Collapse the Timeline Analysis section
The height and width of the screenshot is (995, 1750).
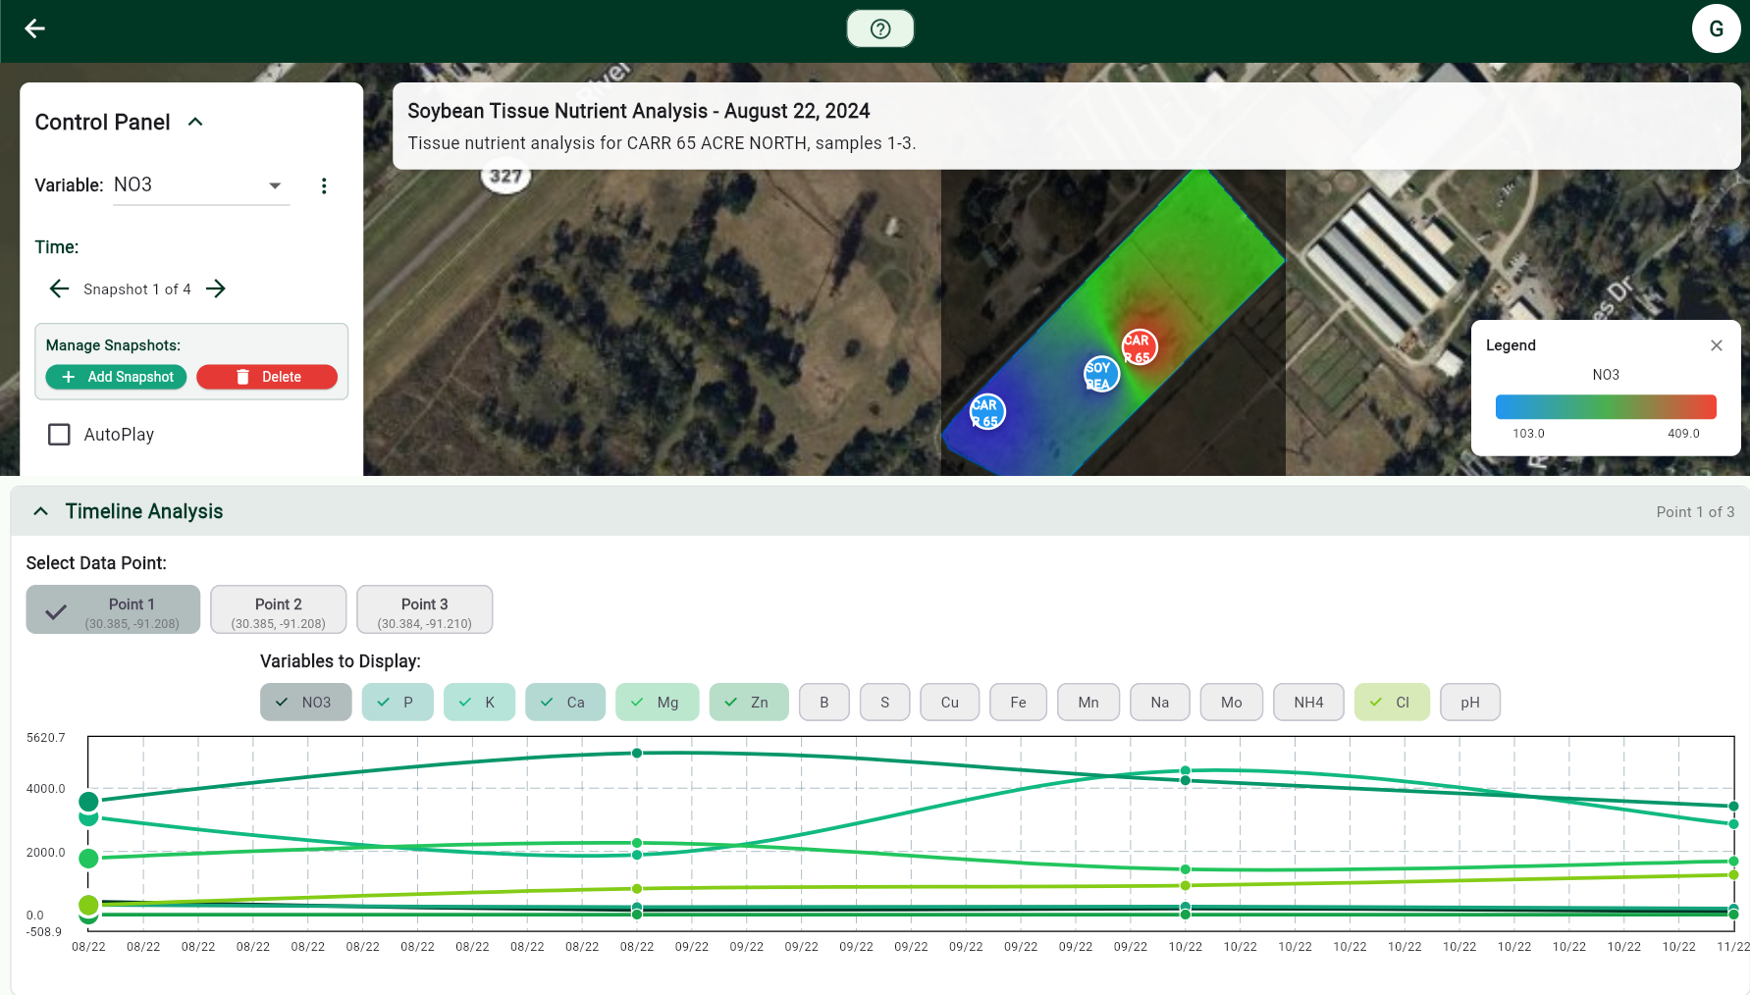point(41,511)
